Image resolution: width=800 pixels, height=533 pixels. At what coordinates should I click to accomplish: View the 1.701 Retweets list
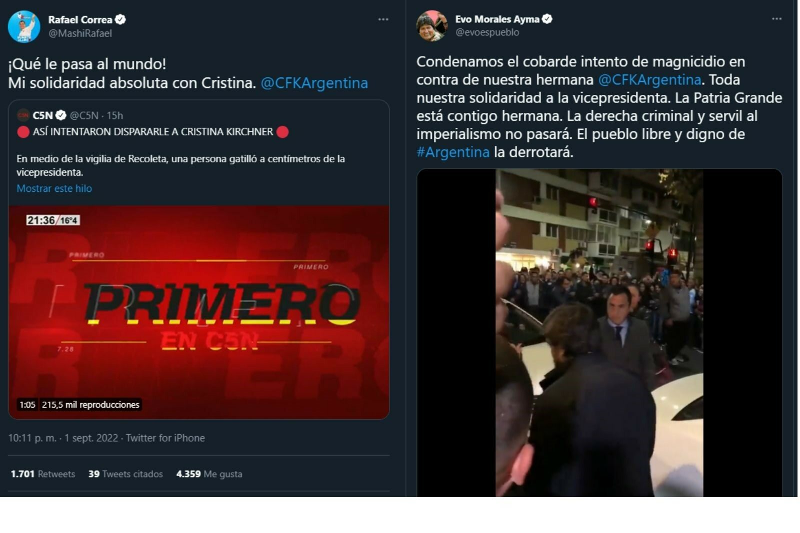coord(43,474)
